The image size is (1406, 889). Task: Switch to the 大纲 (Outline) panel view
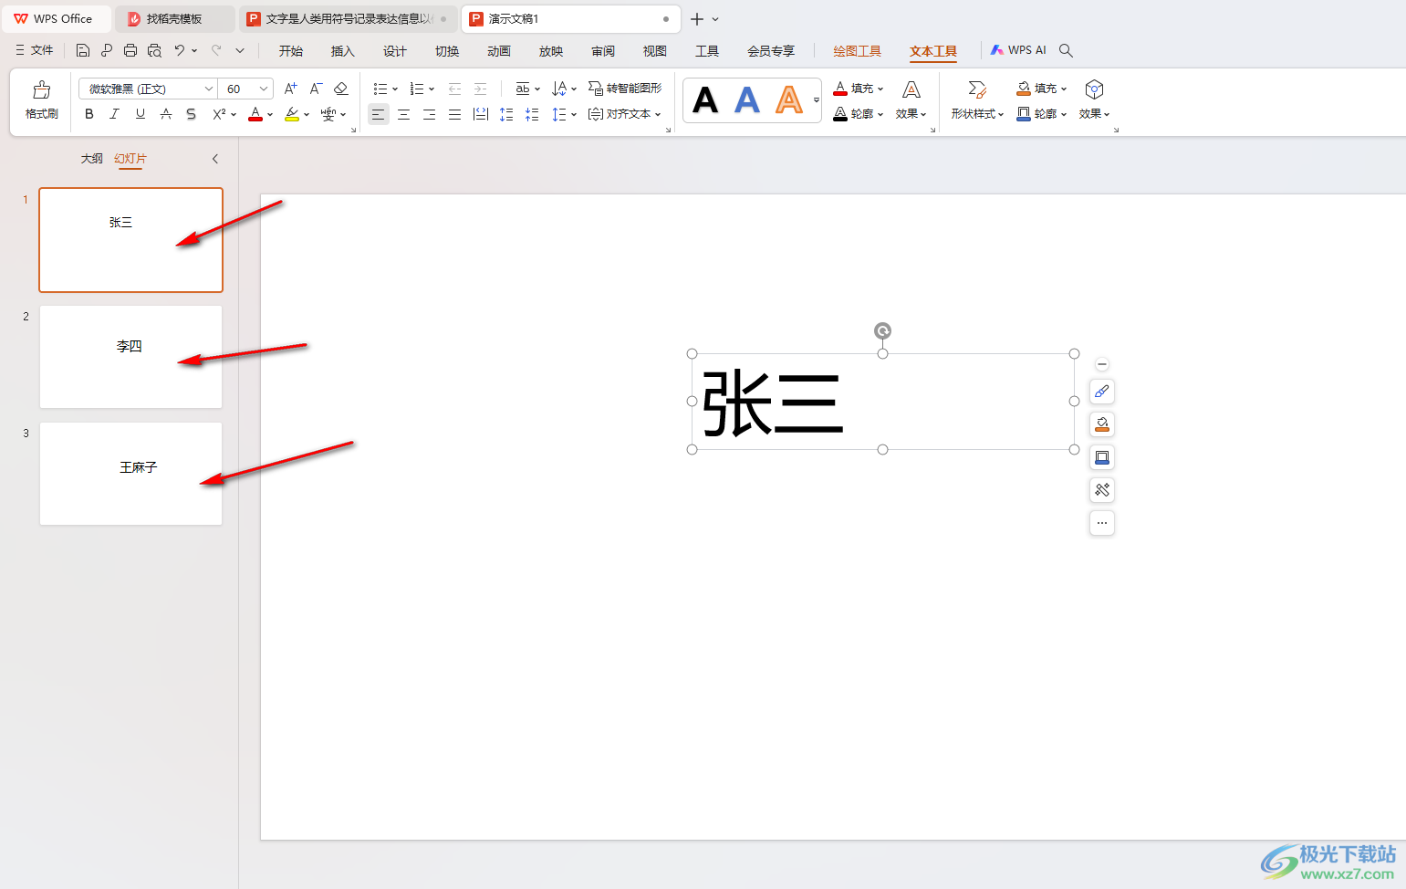pos(92,159)
